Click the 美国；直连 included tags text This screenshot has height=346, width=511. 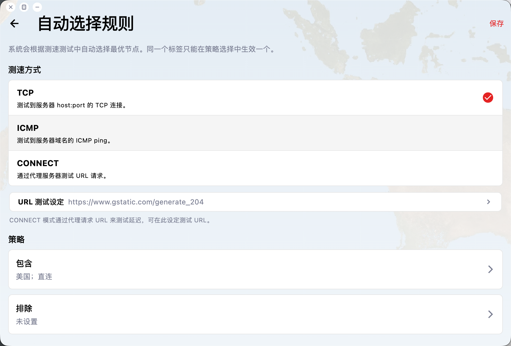coord(34,276)
